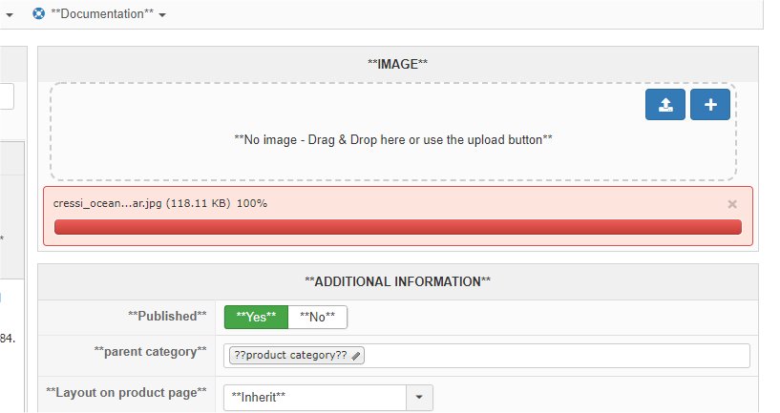Click the lifebuoy icon beside Documentation
The height and width of the screenshot is (413, 780).
(x=38, y=14)
